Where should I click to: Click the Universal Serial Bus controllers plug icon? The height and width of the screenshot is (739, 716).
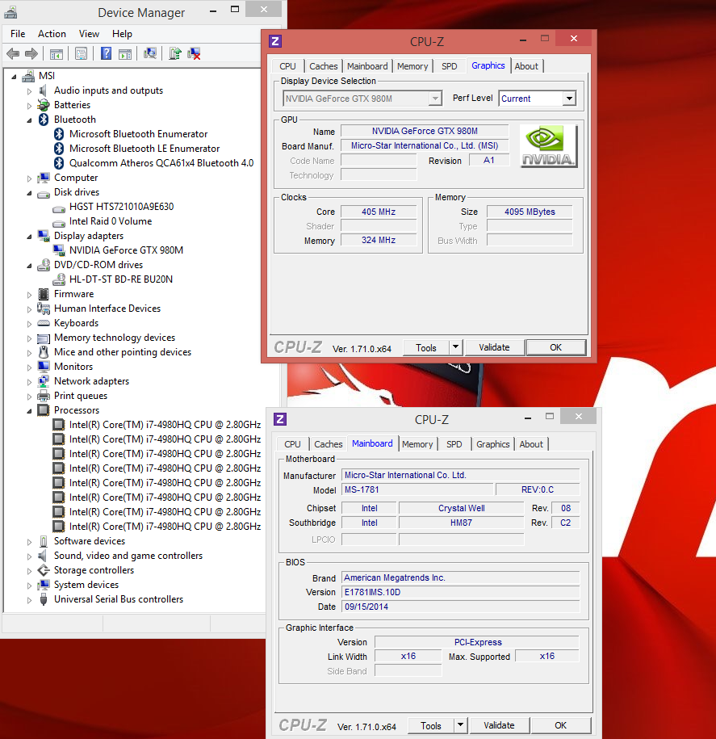[x=44, y=599]
